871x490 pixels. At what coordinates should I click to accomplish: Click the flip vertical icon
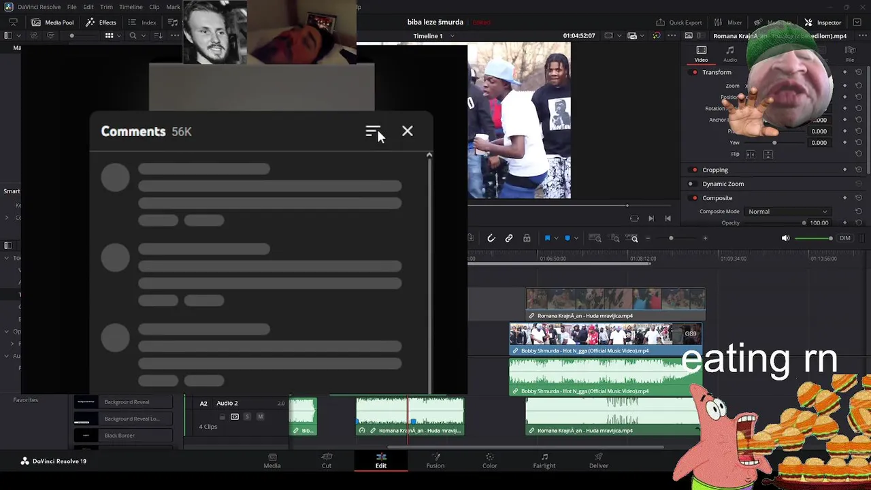(768, 154)
